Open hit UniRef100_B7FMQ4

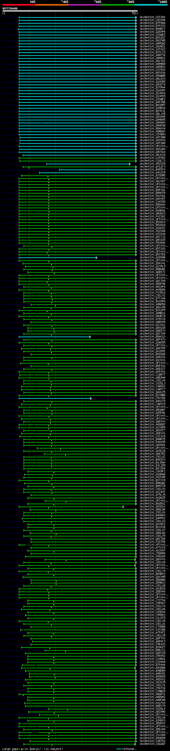tap(152, 23)
